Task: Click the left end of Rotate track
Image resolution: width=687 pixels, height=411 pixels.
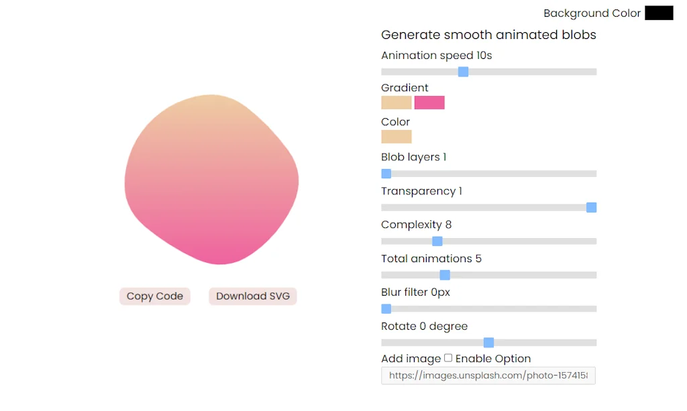Action: tap(384, 343)
